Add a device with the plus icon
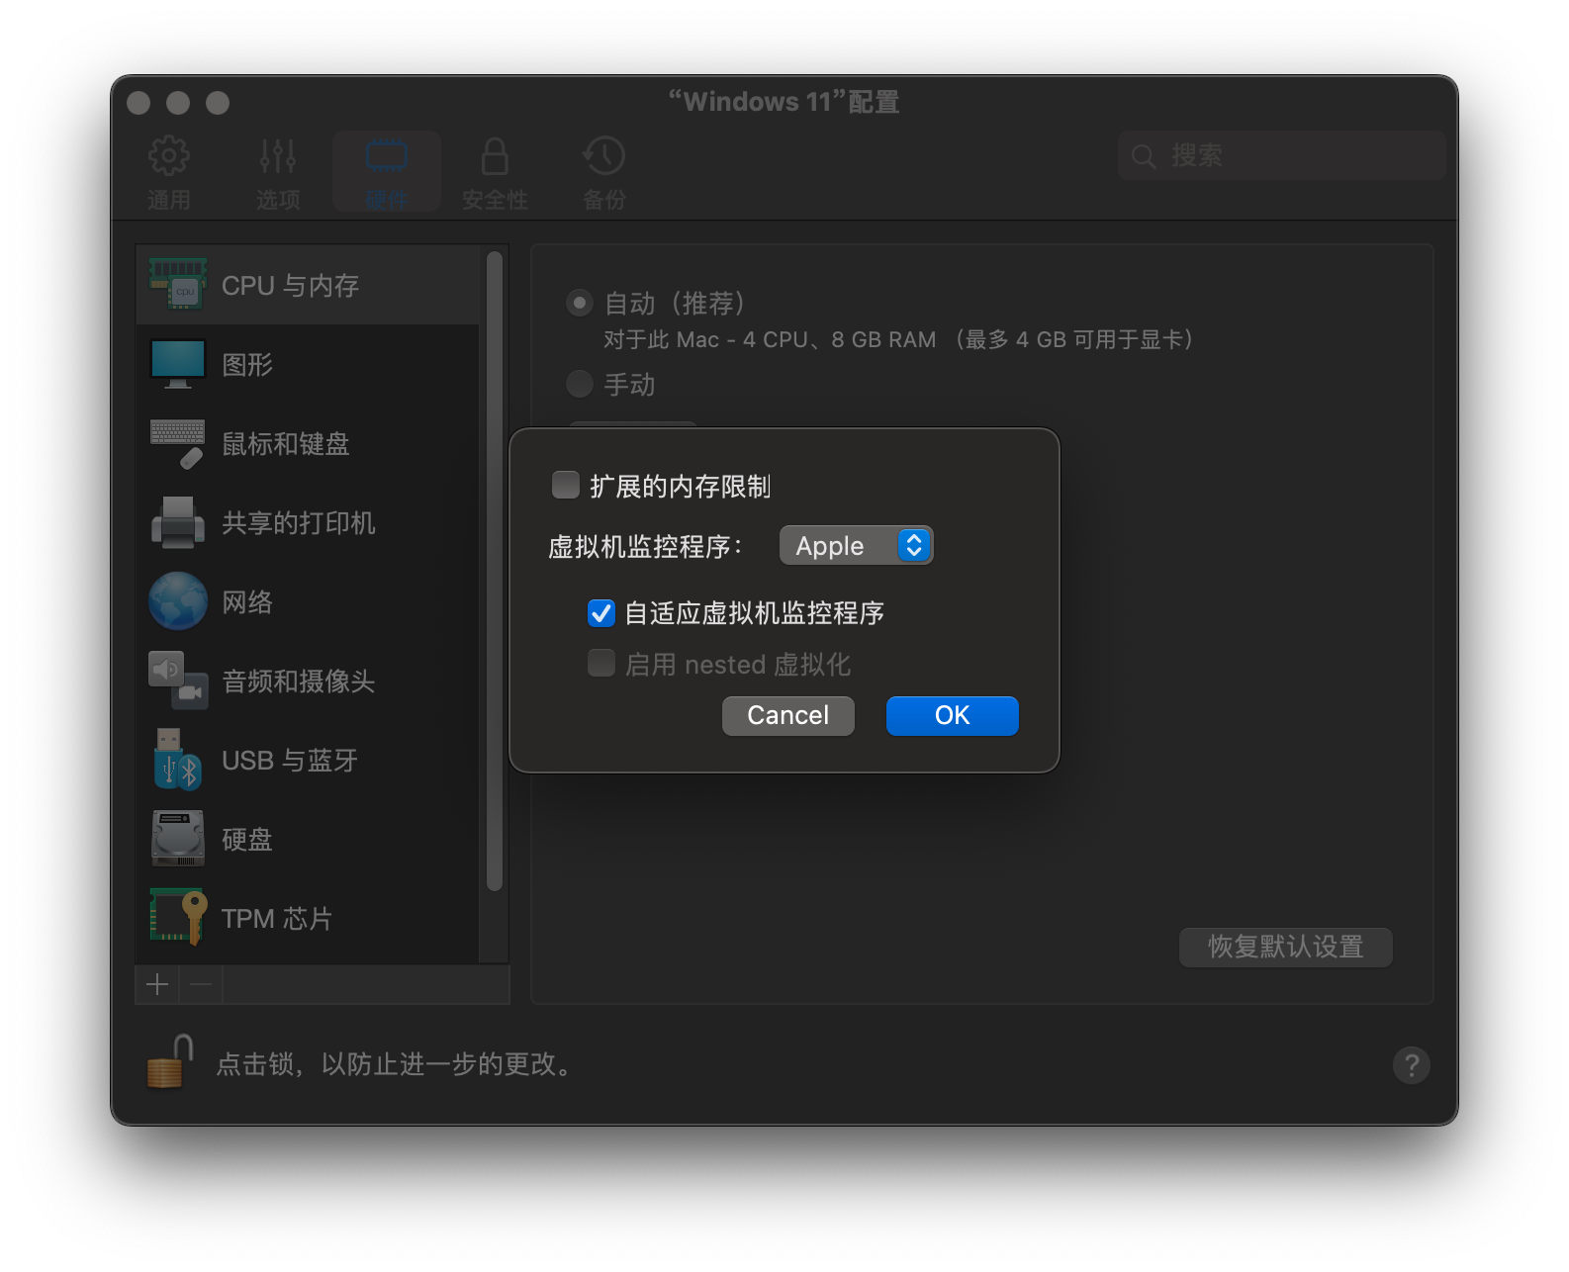This screenshot has height=1272, width=1569. tap(157, 984)
